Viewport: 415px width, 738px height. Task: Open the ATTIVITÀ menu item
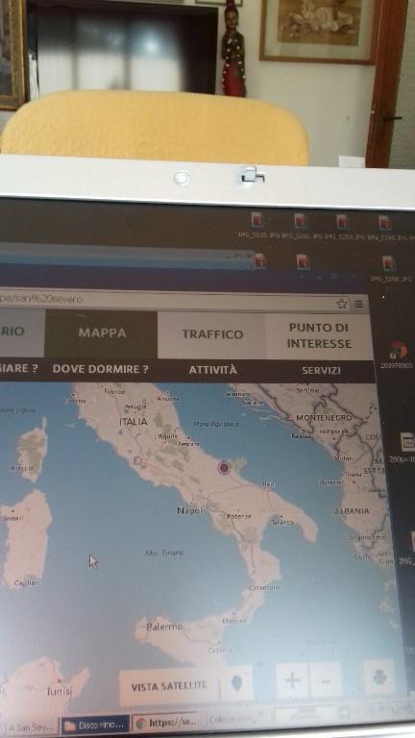(x=212, y=370)
